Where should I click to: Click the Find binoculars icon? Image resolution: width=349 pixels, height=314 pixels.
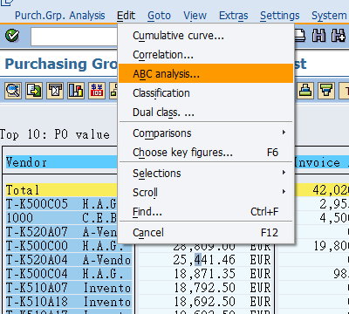click(319, 36)
